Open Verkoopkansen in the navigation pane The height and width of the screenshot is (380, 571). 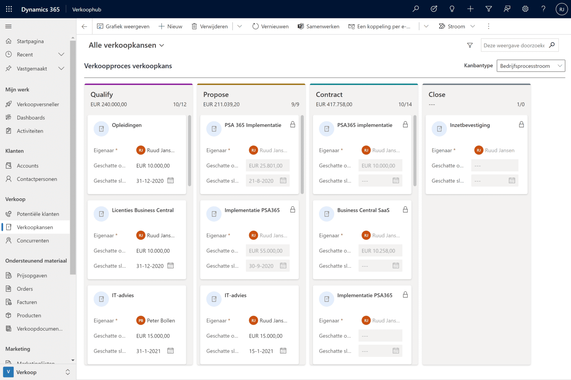coord(35,227)
